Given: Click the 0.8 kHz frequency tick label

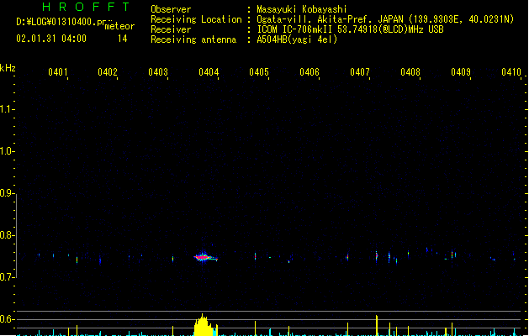Looking at the screenshot, I should coord(6,235).
